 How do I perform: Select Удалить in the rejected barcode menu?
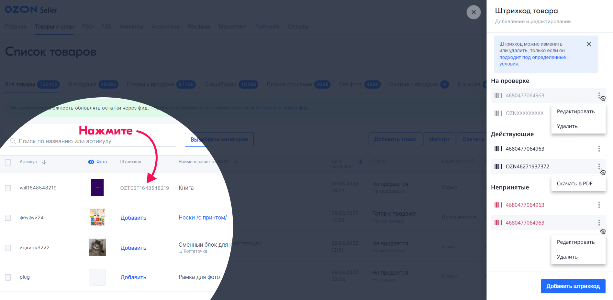point(567,257)
